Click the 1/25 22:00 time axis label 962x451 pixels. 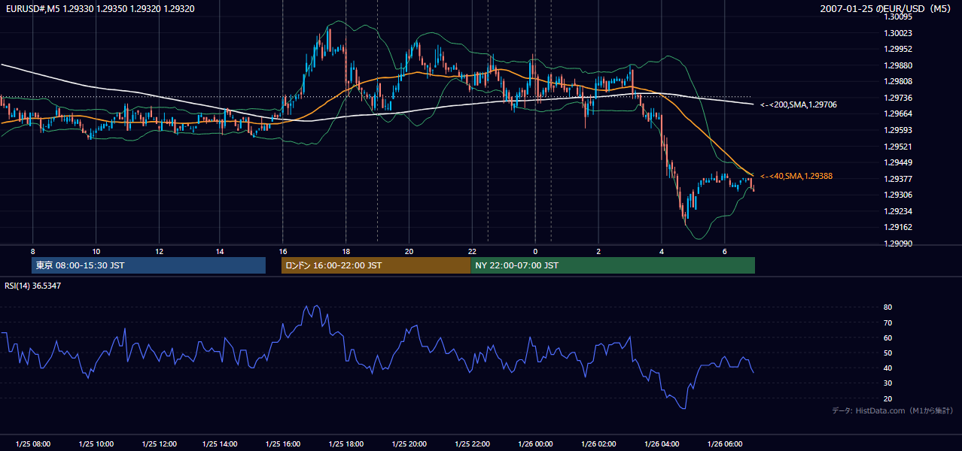pos(473,443)
